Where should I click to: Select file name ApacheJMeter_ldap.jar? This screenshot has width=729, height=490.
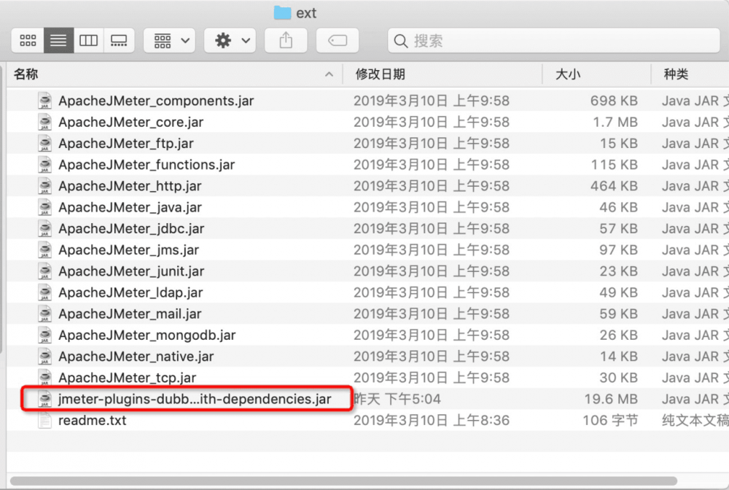point(130,292)
